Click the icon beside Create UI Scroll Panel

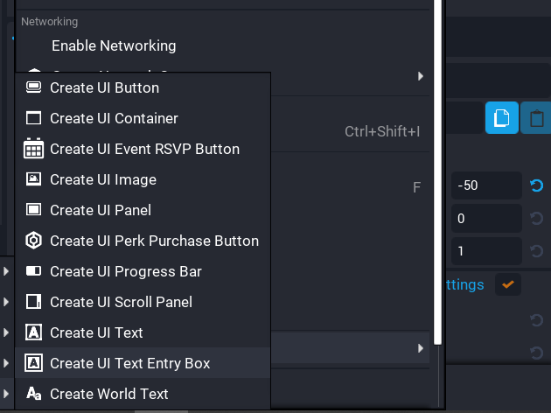coord(34,302)
